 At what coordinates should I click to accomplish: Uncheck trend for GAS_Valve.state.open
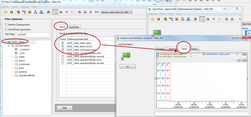(63, 43)
